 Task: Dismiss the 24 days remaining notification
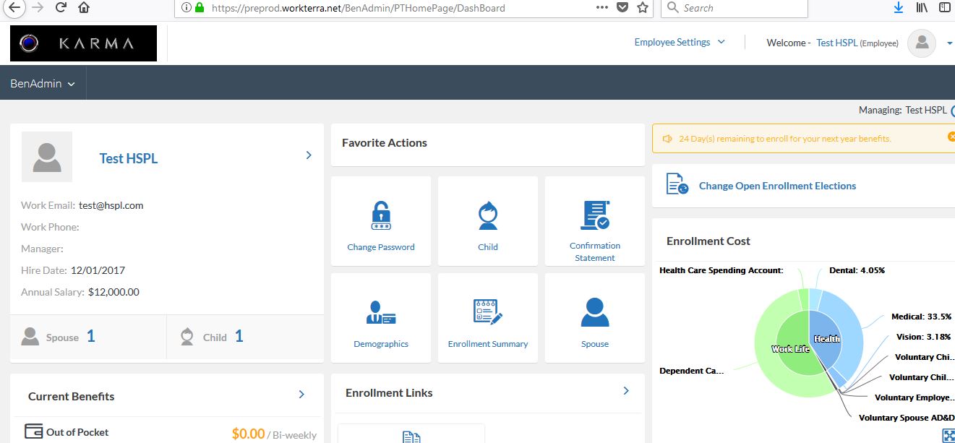point(951,137)
